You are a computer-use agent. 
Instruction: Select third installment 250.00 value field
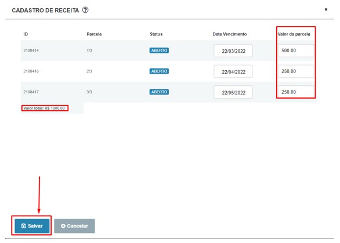[296, 92]
